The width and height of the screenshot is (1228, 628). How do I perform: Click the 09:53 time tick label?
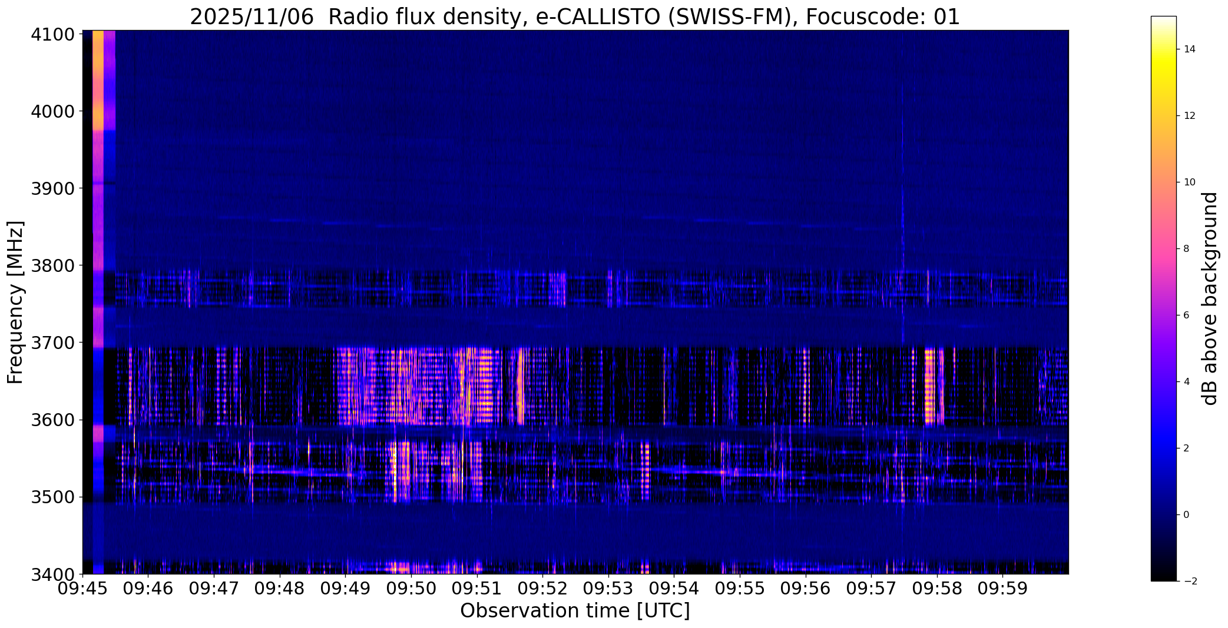click(608, 588)
